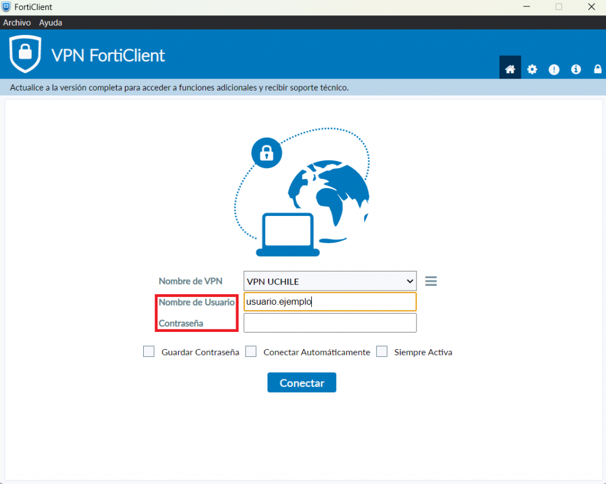Screen dimensions: 606x484
Task: Enable the Guardar Contraseña checkbox
Action: pyautogui.click(x=149, y=352)
